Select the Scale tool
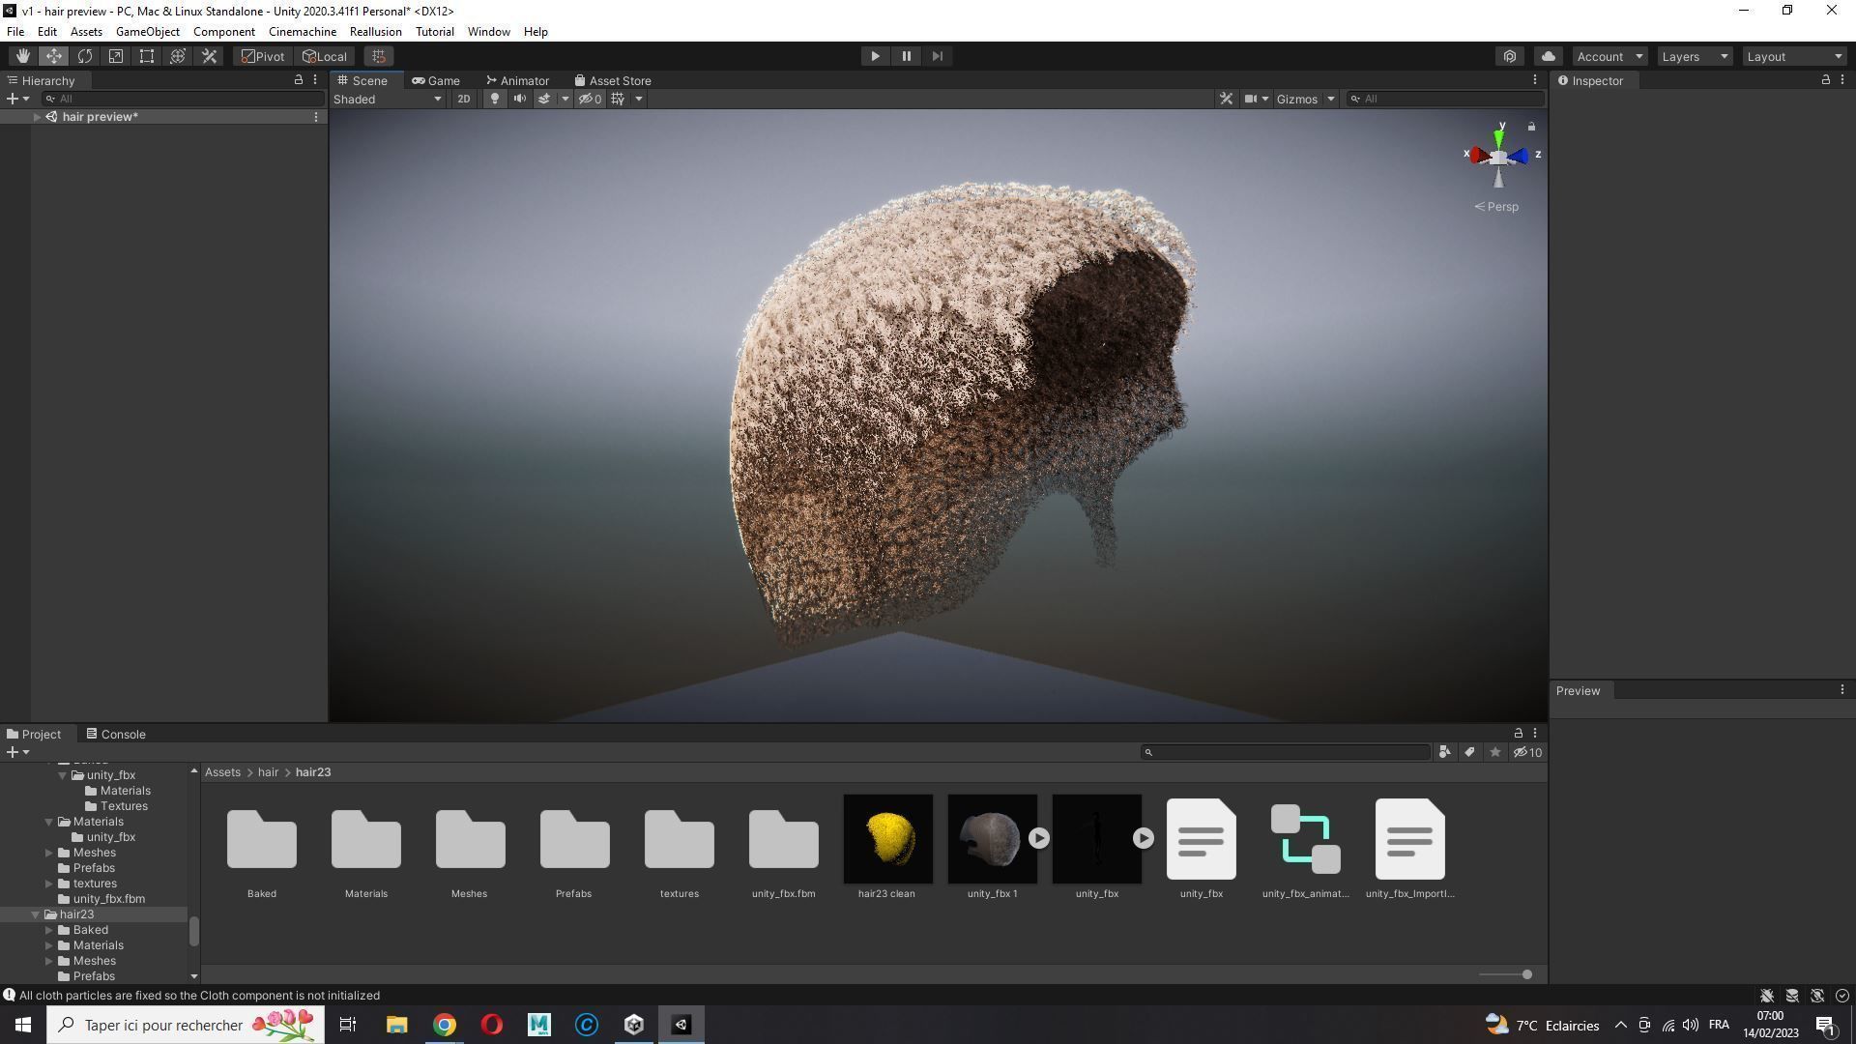 point(116,56)
